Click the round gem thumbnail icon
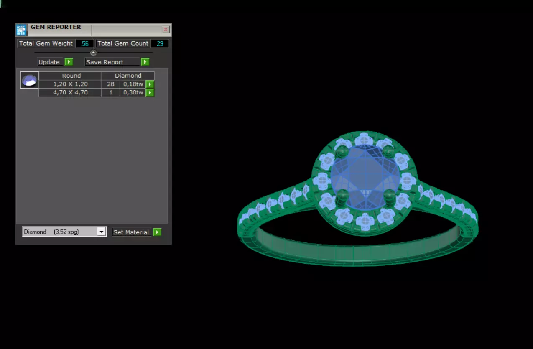 pyautogui.click(x=30, y=80)
